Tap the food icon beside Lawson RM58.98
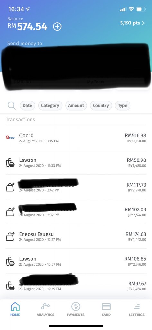152x330 pixels. coord(10,162)
